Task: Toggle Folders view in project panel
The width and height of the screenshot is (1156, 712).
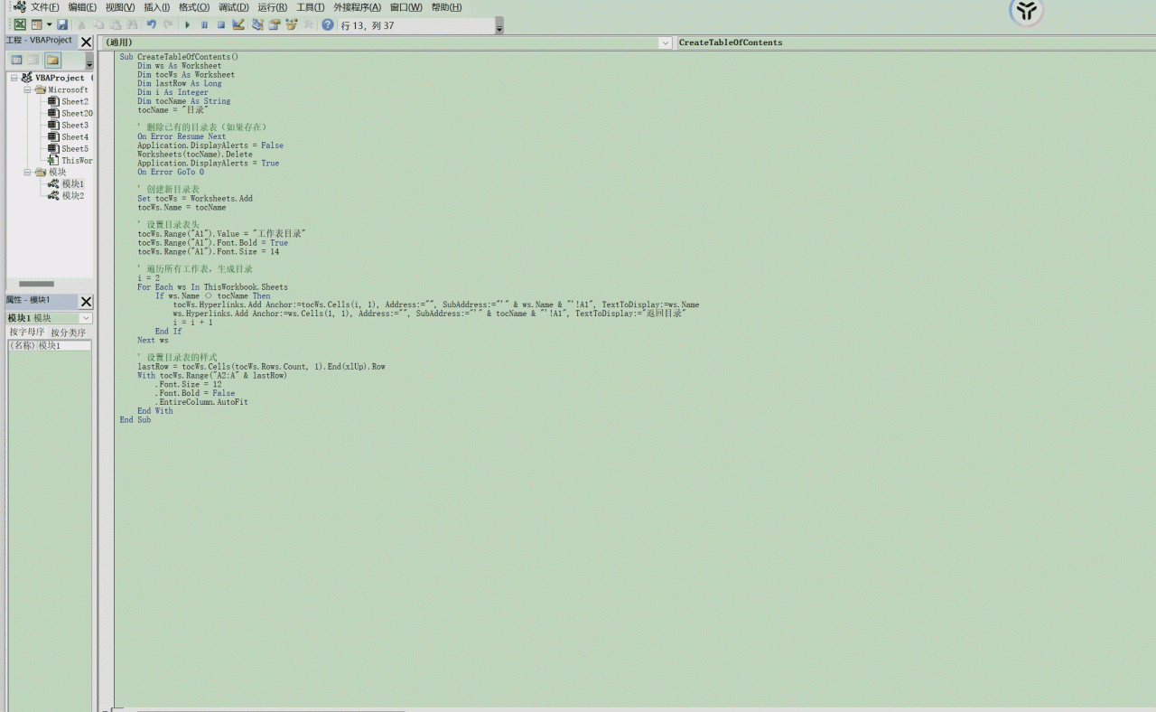Action: (52, 61)
